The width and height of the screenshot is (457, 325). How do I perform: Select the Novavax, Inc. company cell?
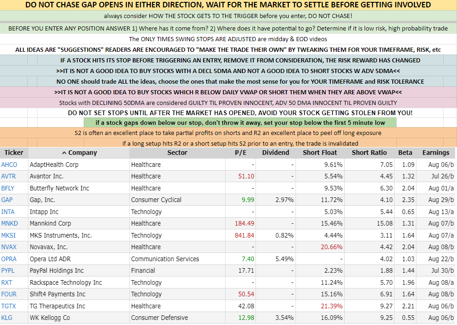click(x=79, y=247)
